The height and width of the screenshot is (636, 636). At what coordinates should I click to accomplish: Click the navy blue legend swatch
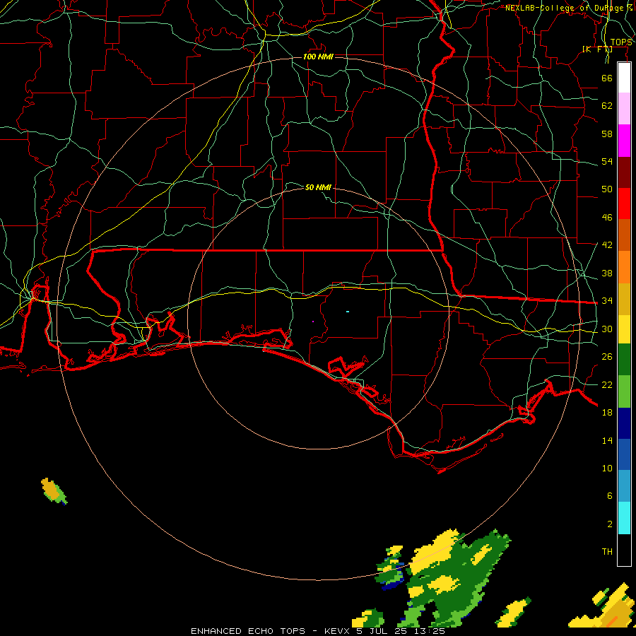click(624, 423)
